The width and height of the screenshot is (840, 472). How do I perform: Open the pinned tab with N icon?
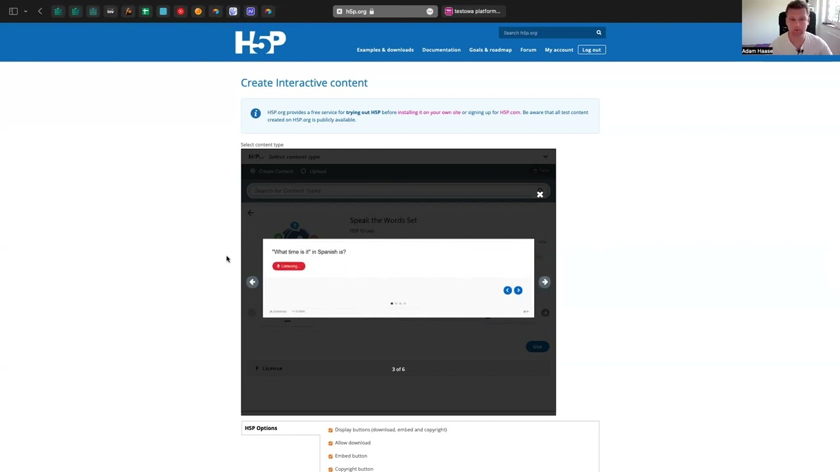pyautogui.click(x=251, y=11)
